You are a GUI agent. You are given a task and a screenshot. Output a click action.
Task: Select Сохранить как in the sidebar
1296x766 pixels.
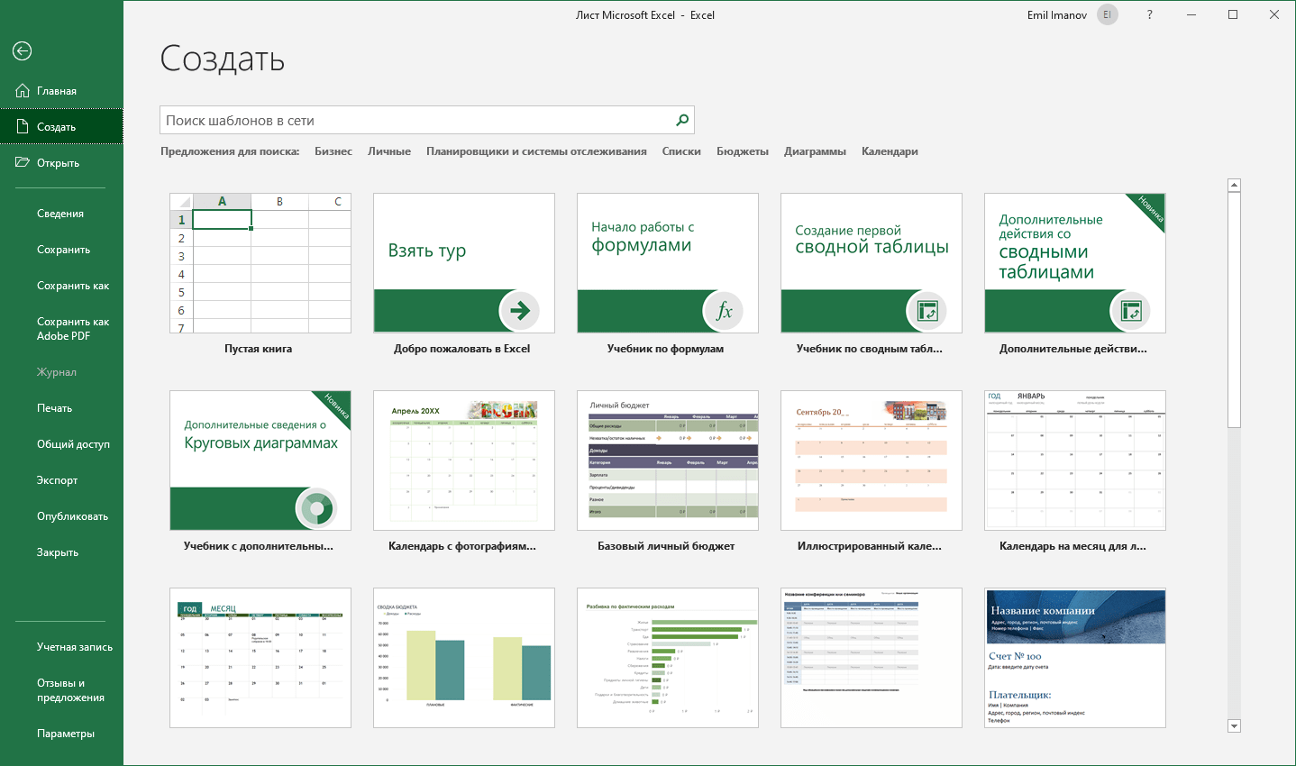click(72, 286)
